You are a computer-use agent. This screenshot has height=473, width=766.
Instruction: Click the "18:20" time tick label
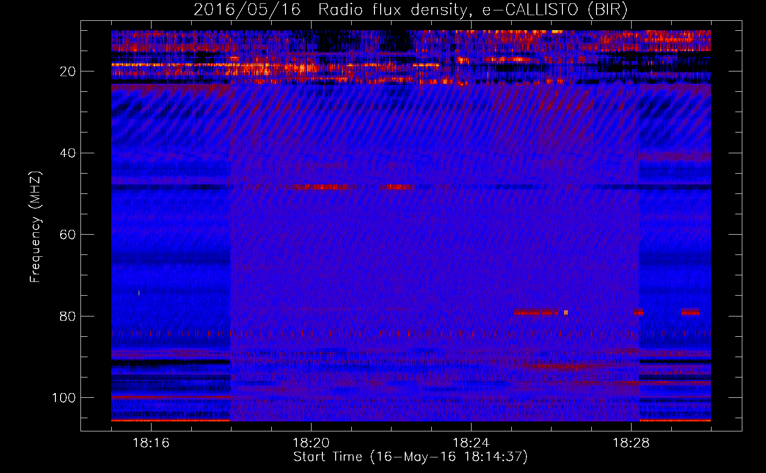pyautogui.click(x=311, y=443)
